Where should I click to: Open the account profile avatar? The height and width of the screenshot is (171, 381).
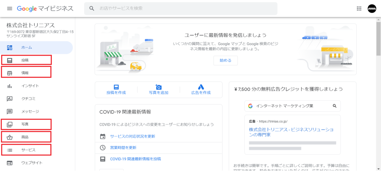pyautogui.click(x=372, y=9)
